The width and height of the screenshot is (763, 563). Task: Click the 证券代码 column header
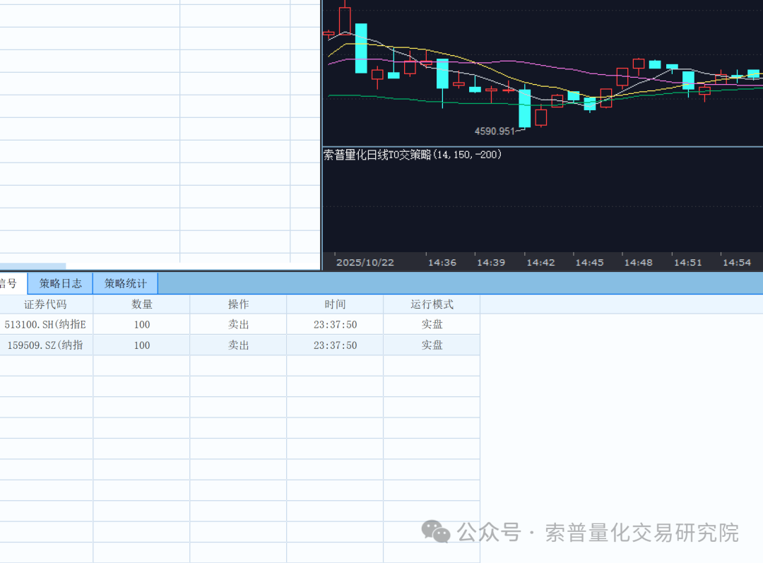pos(46,304)
